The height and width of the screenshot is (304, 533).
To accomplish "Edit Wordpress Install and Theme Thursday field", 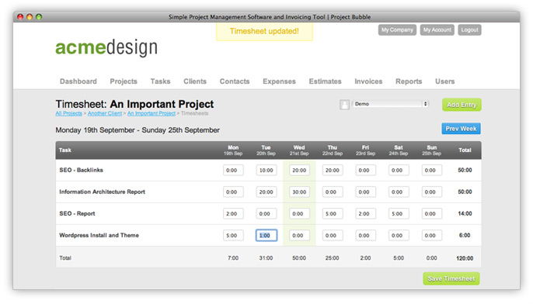I will pyautogui.click(x=333, y=235).
